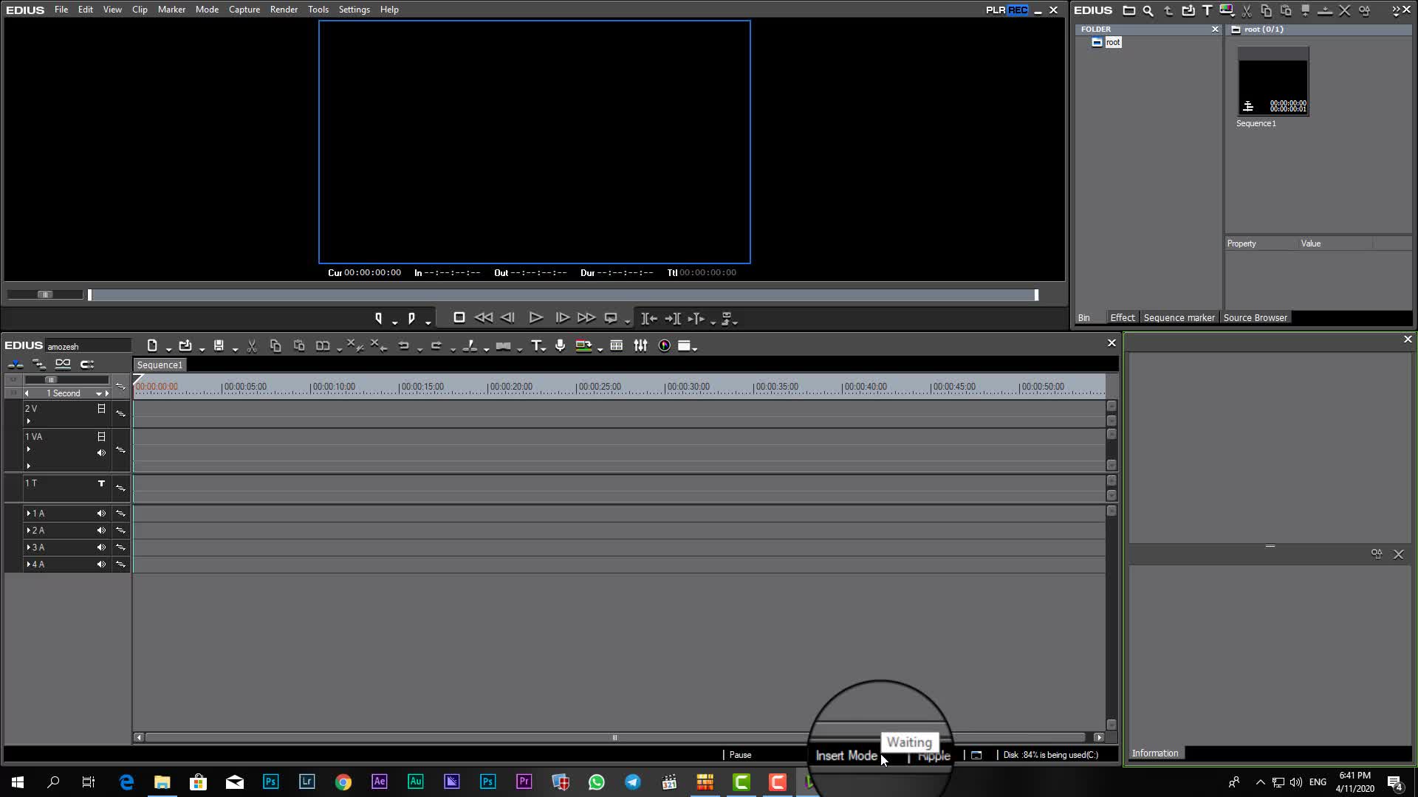1418x797 pixels.
Task: Open the voice over microphone tool
Action: click(x=561, y=345)
